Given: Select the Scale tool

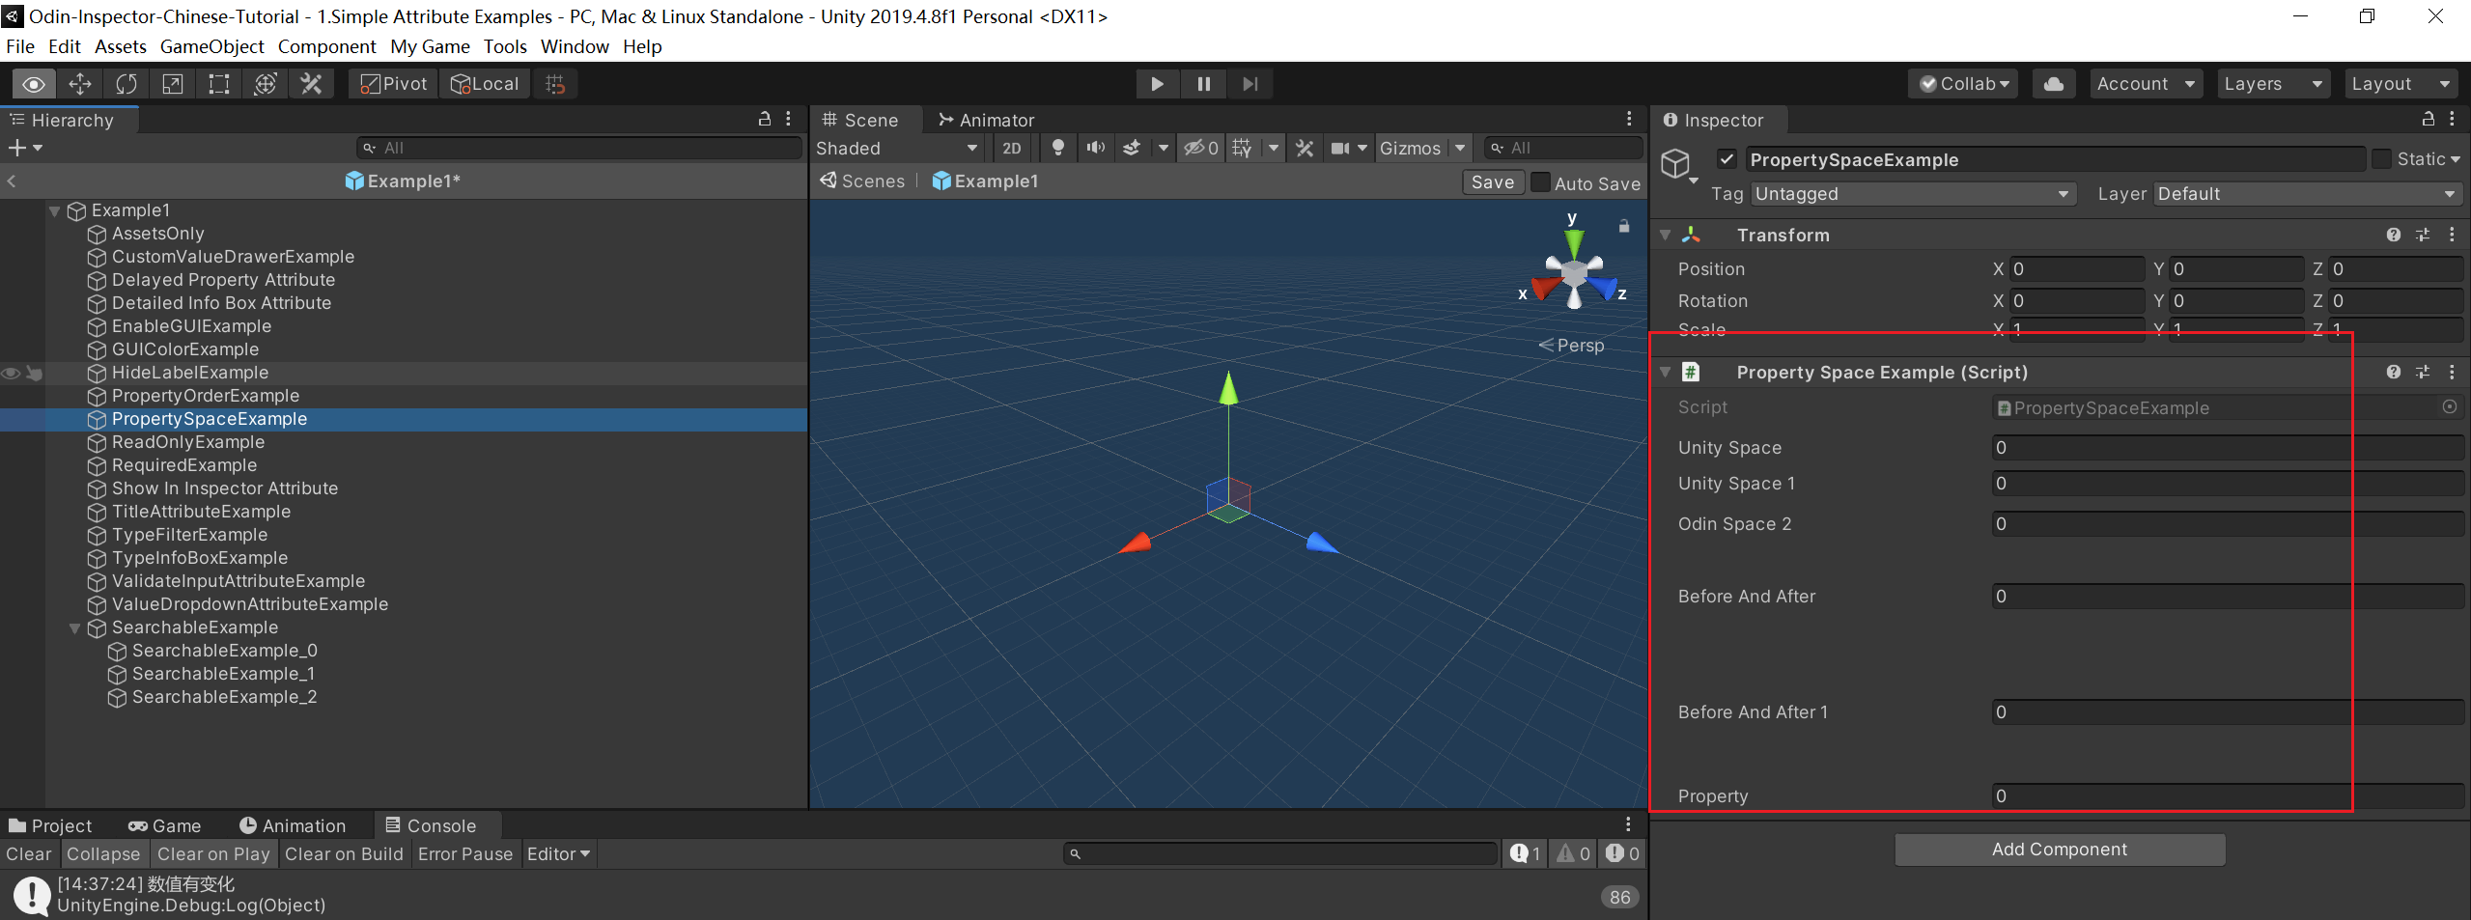Looking at the screenshot, I should pyautogui.click(x=173, y=84).
